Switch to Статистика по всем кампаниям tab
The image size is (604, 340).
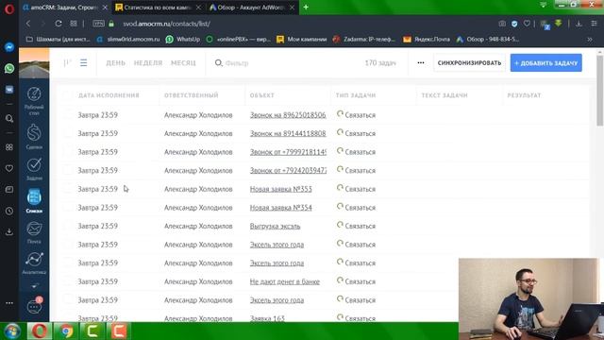[x=158, y=8]
